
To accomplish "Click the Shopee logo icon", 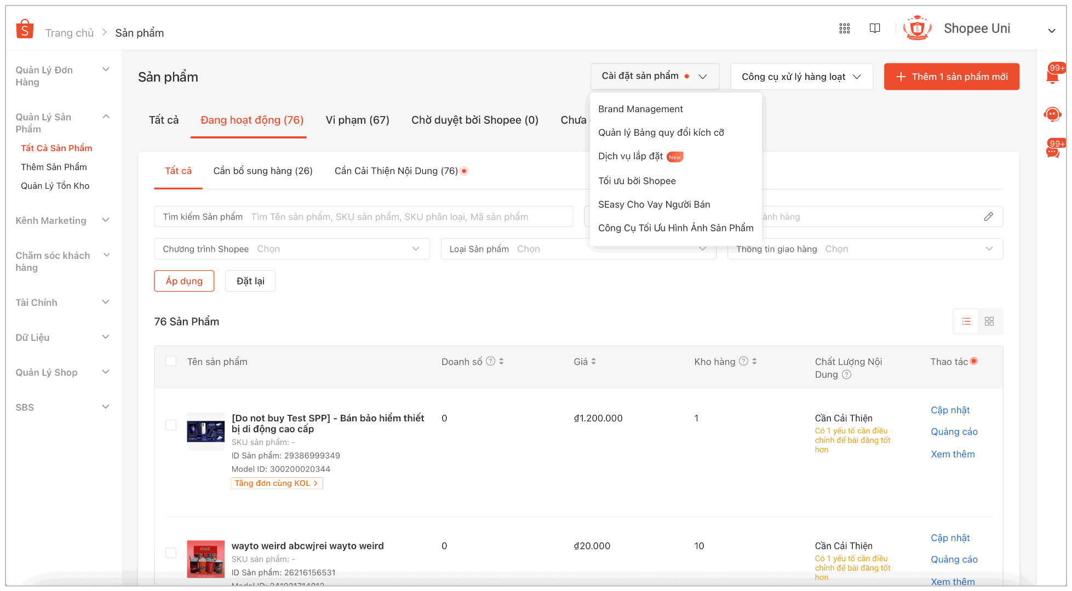I will (x=25, y=29).
